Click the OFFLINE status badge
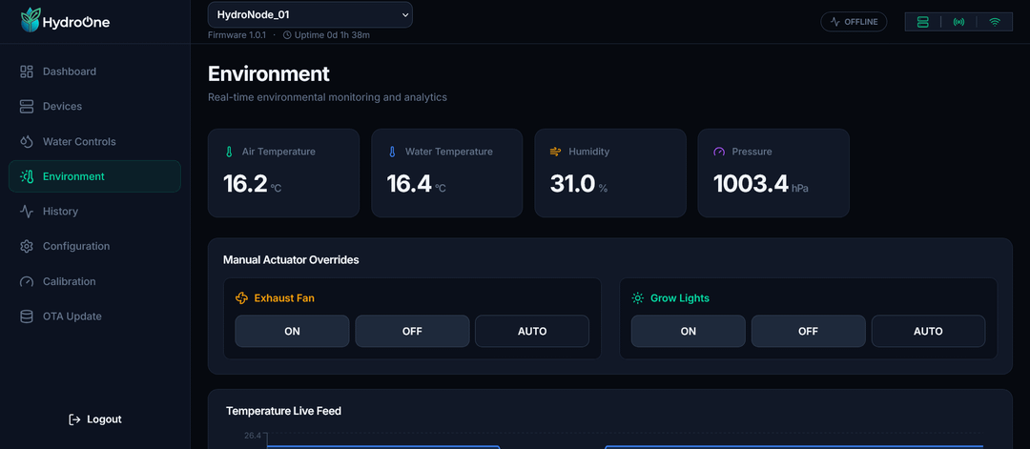Viewport: 1030px width, 449px height. click(854, 22)
